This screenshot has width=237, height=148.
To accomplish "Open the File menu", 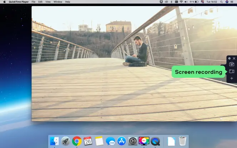I will click(x=34, y=2).
